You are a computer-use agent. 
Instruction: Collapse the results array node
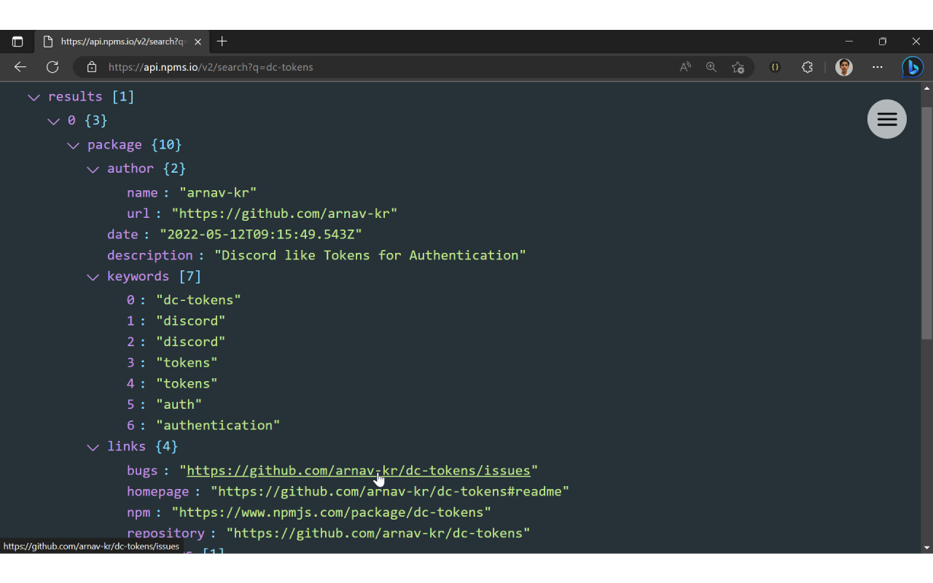click(x=33, y=97)
